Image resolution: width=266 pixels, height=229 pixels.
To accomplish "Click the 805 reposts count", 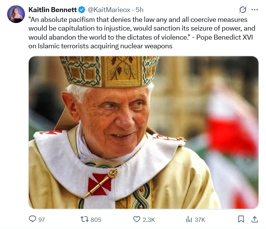I will (x=96, y=220).
